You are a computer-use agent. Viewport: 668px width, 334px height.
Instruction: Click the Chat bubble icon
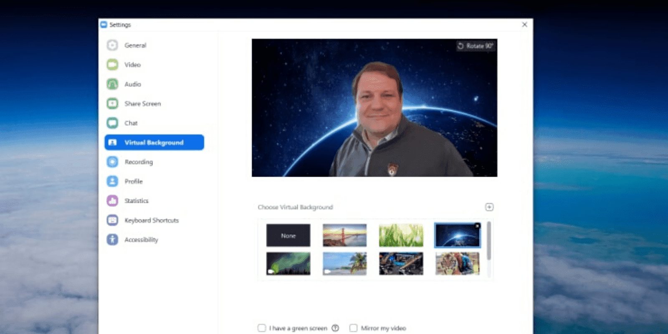(112, 123)
